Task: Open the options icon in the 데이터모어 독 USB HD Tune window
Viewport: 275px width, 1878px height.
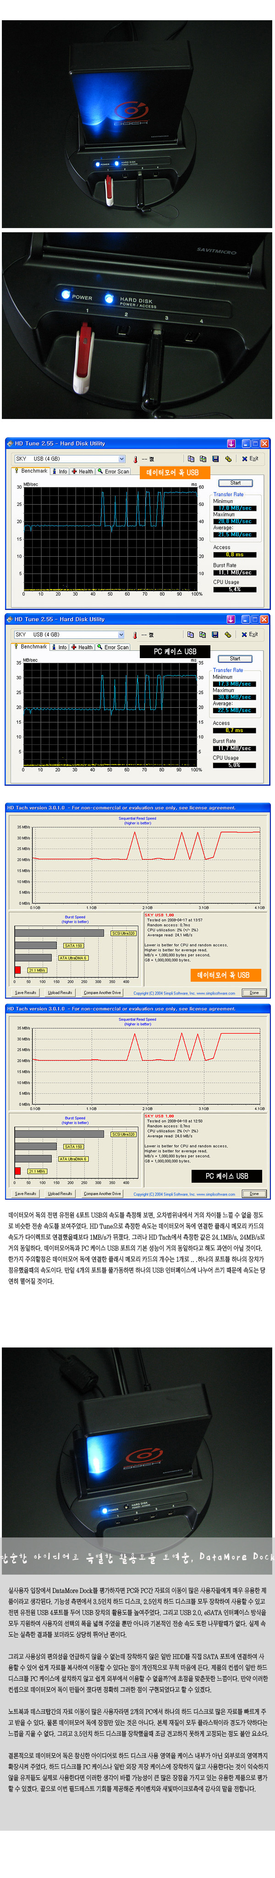Action: pyautogui.click(x=228, y=458)
